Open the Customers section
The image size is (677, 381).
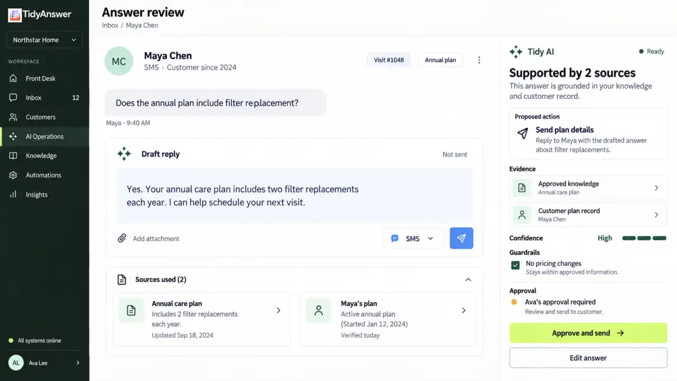[x=45, y=117]
